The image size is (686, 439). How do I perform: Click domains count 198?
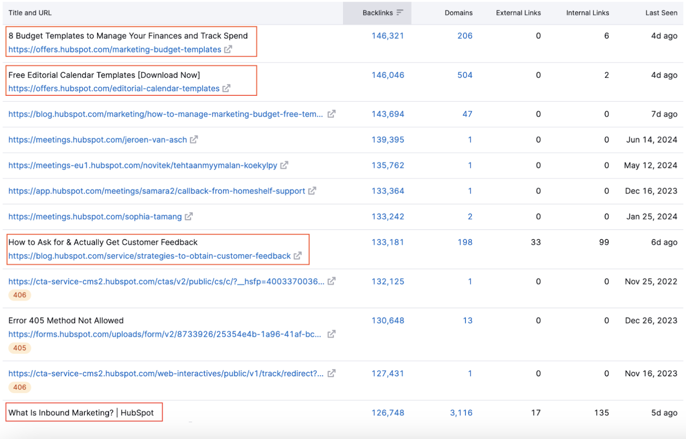(x=465, y=242)
